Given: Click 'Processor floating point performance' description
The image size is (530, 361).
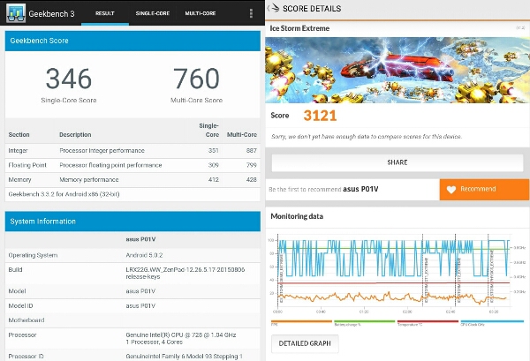Looking at the screenshot, I should tap(110, 165).
